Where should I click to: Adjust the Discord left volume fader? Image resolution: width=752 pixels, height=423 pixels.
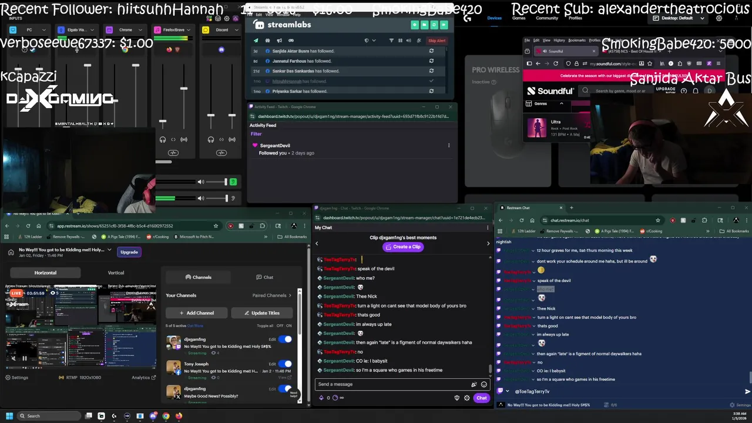[211, 115]
